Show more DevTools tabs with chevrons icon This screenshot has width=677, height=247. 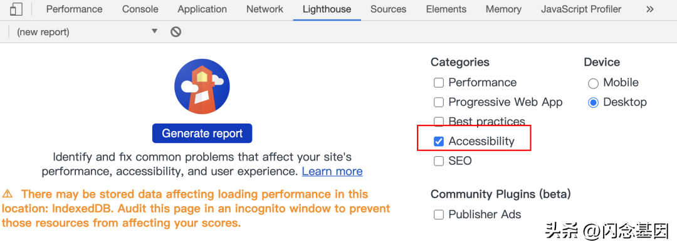click(x=650, y=9)
